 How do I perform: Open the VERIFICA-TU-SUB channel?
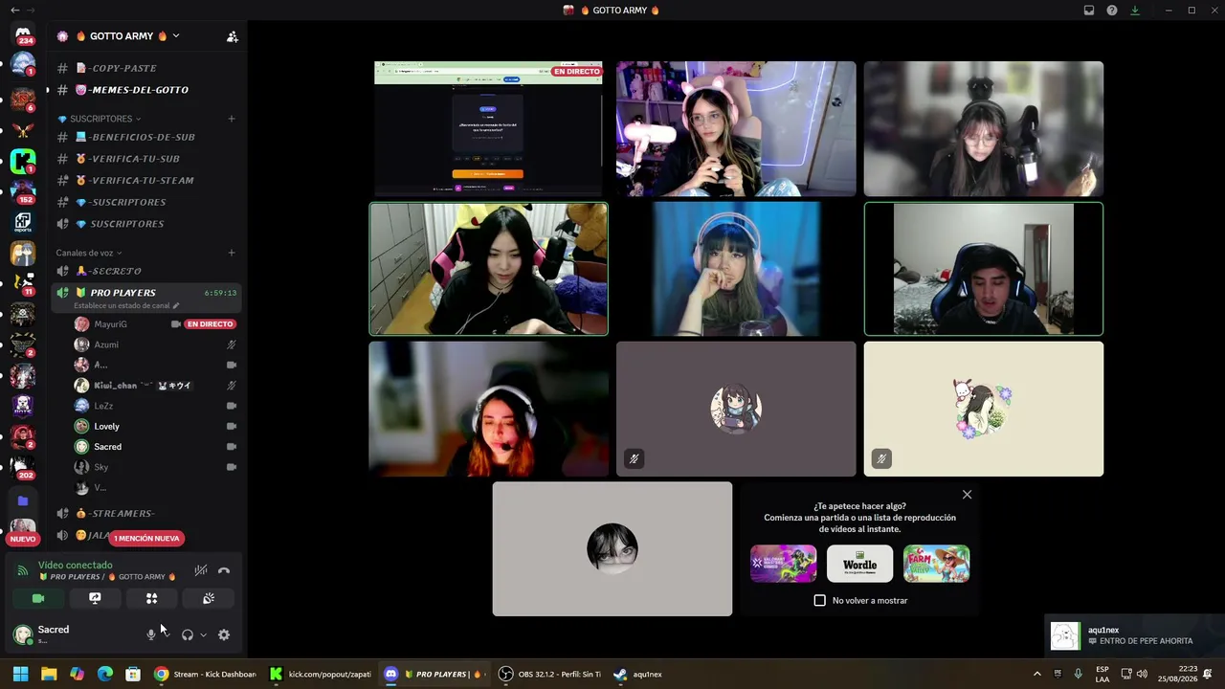pyautogui.click(x=145, y=159)
